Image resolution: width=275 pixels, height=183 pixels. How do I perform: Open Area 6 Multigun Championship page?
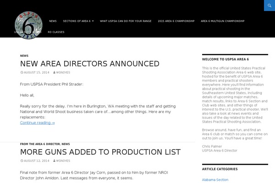pyautogui.click(x=223, y=21)
